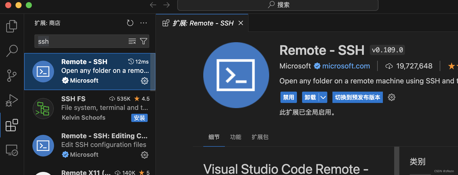Viewport: 458px width, 175px height.
Task: Open the Remote Explorer view
Action: tap(12, 150)
